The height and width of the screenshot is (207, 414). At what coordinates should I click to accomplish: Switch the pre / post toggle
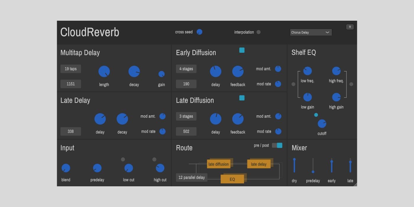coord(277,145)
